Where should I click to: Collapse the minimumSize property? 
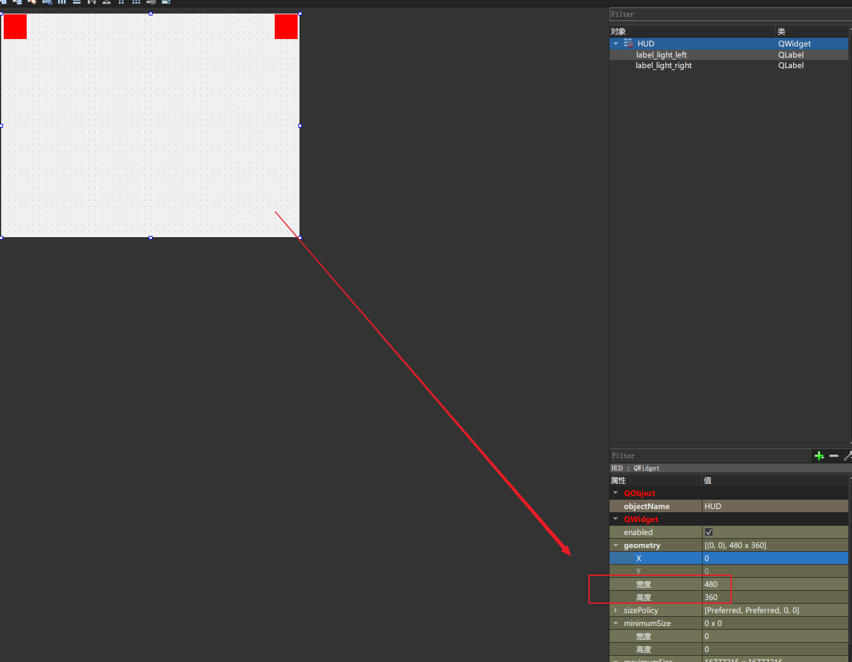tap(616, 623)
